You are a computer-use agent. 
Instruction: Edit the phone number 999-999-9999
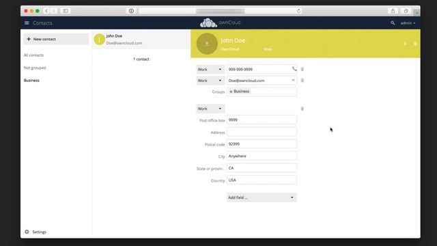259,69
